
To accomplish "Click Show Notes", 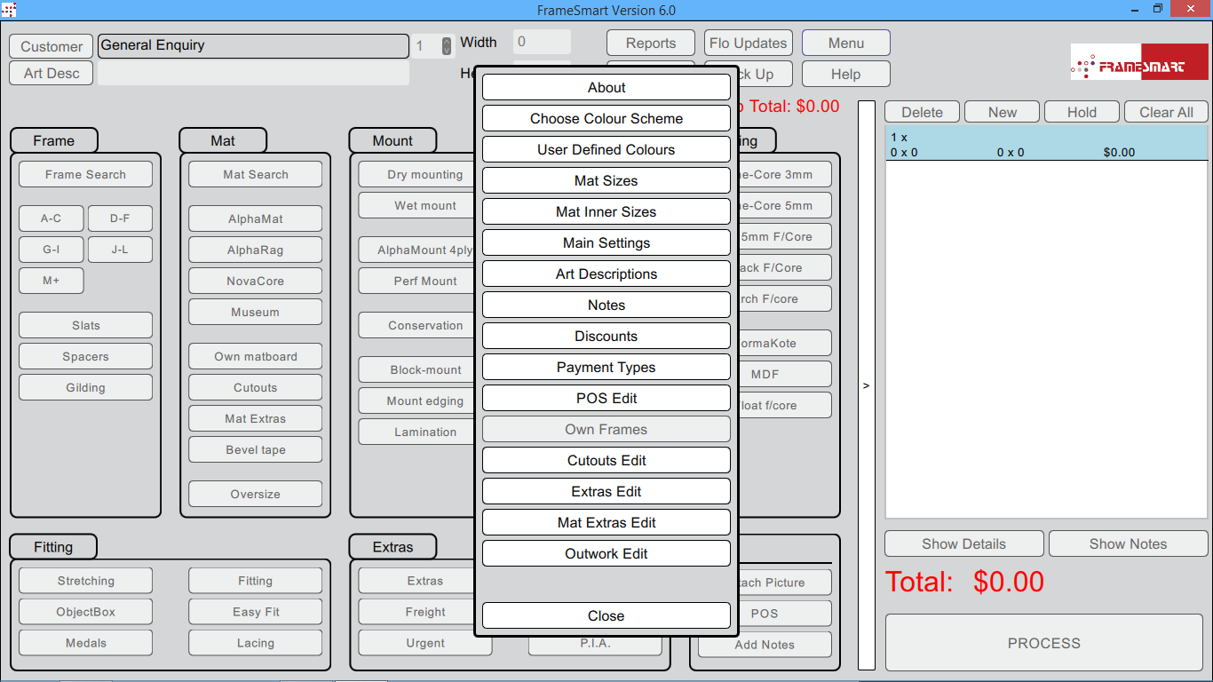I will tap(1129, 543).
